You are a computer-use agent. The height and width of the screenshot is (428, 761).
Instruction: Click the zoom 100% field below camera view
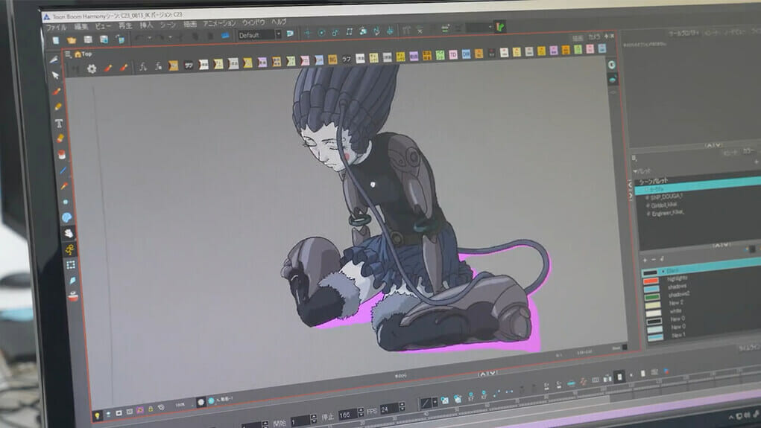180,405
